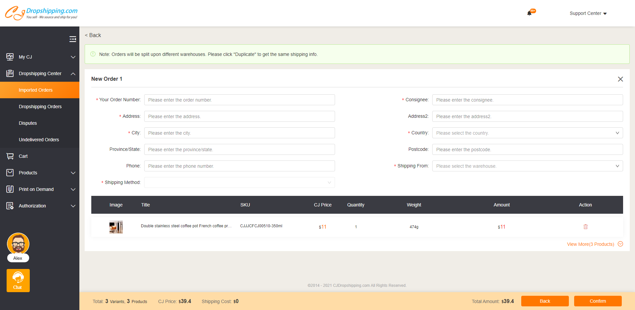Select the Authorization sidebar icon
Screen dimensions: 635x310
pyautogui.click(x=10, y=205)
